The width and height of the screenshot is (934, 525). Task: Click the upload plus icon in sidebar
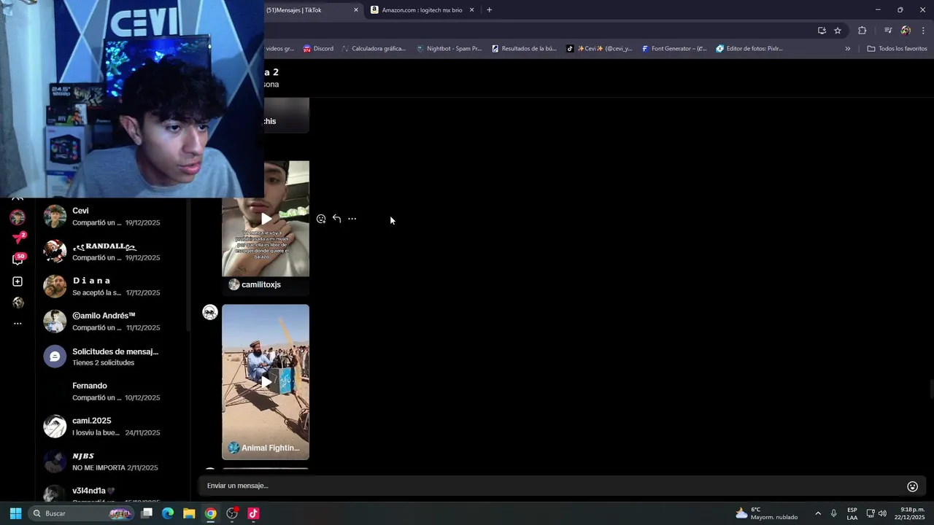point(18,281)
